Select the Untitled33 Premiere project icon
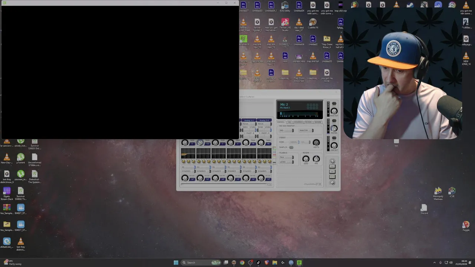The image size is (475, 267). click(x=257, y=7)
